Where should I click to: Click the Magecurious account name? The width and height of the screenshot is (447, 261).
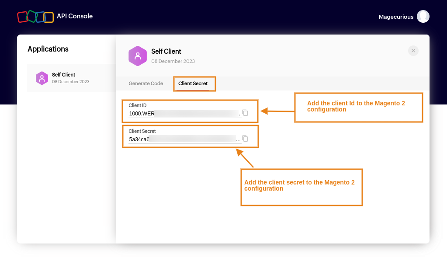click(x=396, y=16)
